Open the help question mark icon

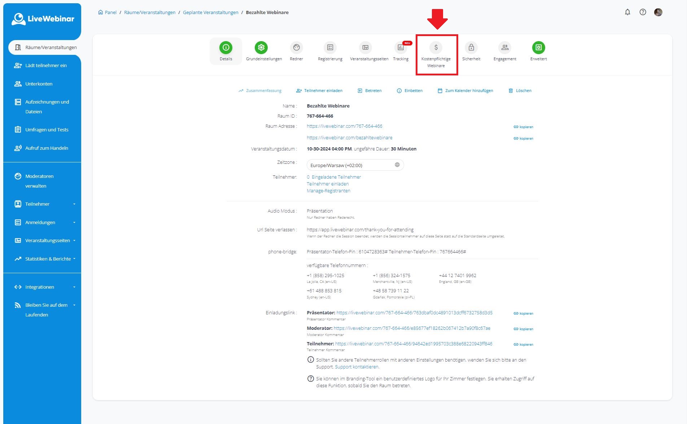click(643, 12)
